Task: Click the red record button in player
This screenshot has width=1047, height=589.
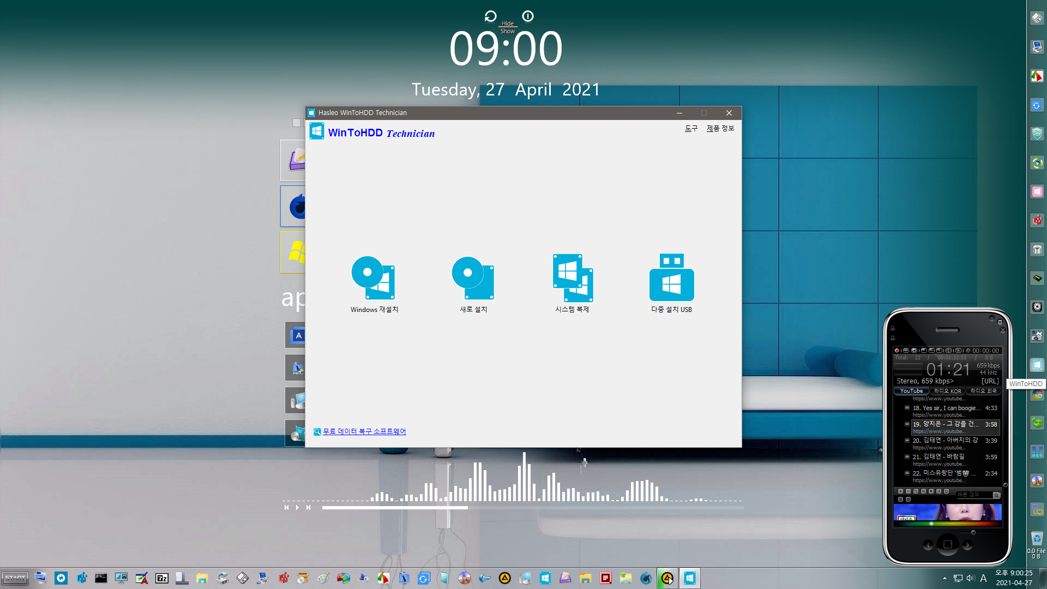Action: pos(896,351)
